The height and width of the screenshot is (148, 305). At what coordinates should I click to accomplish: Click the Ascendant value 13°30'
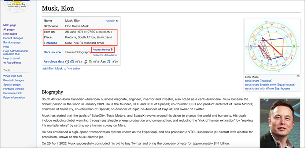pyautogui.click(x=115, y=62)
